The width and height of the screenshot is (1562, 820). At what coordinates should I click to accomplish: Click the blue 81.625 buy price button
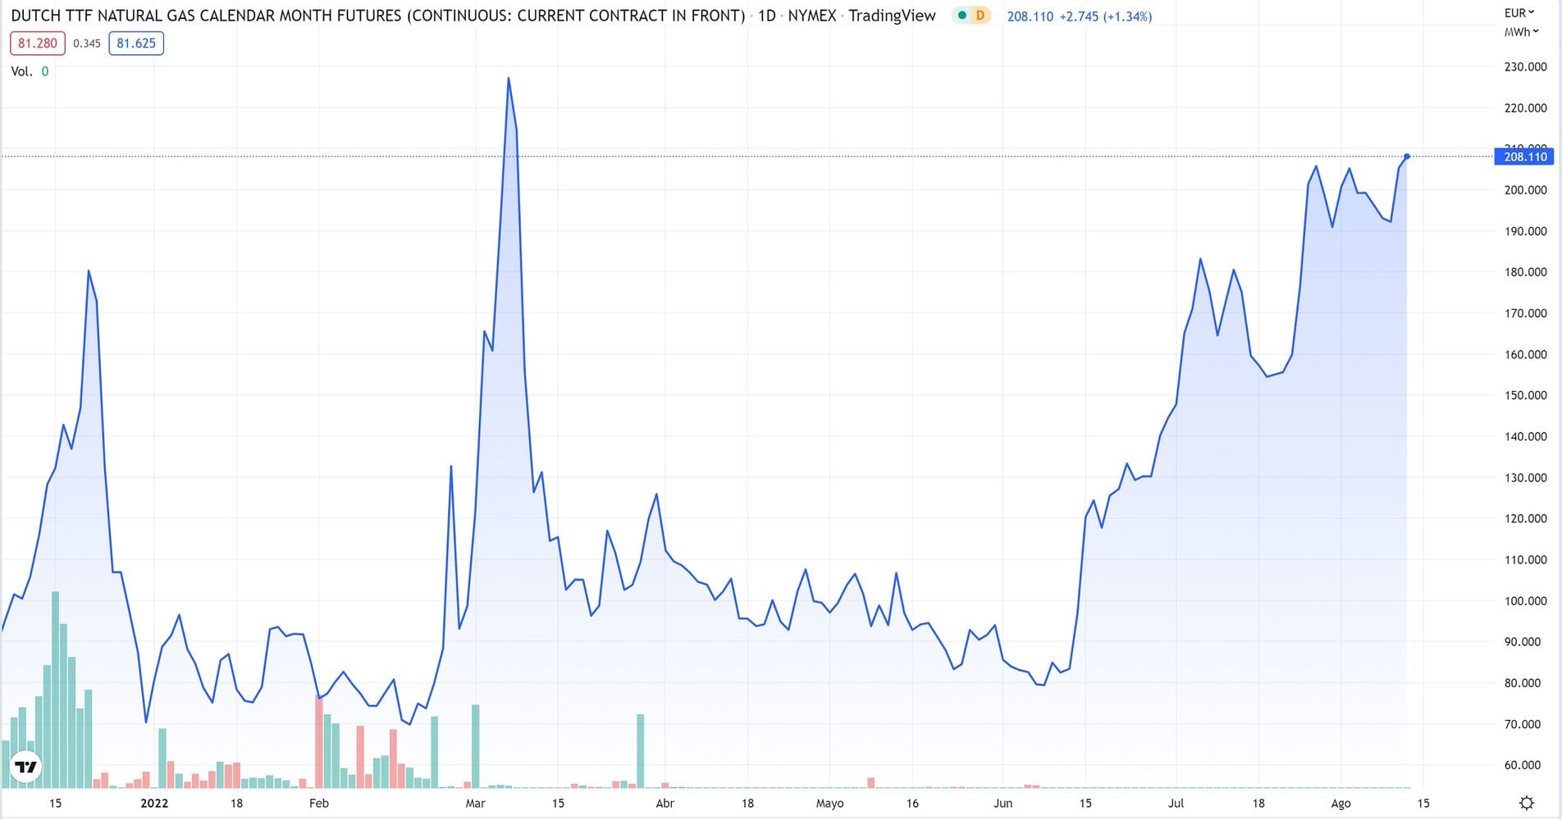coord(136,43)
